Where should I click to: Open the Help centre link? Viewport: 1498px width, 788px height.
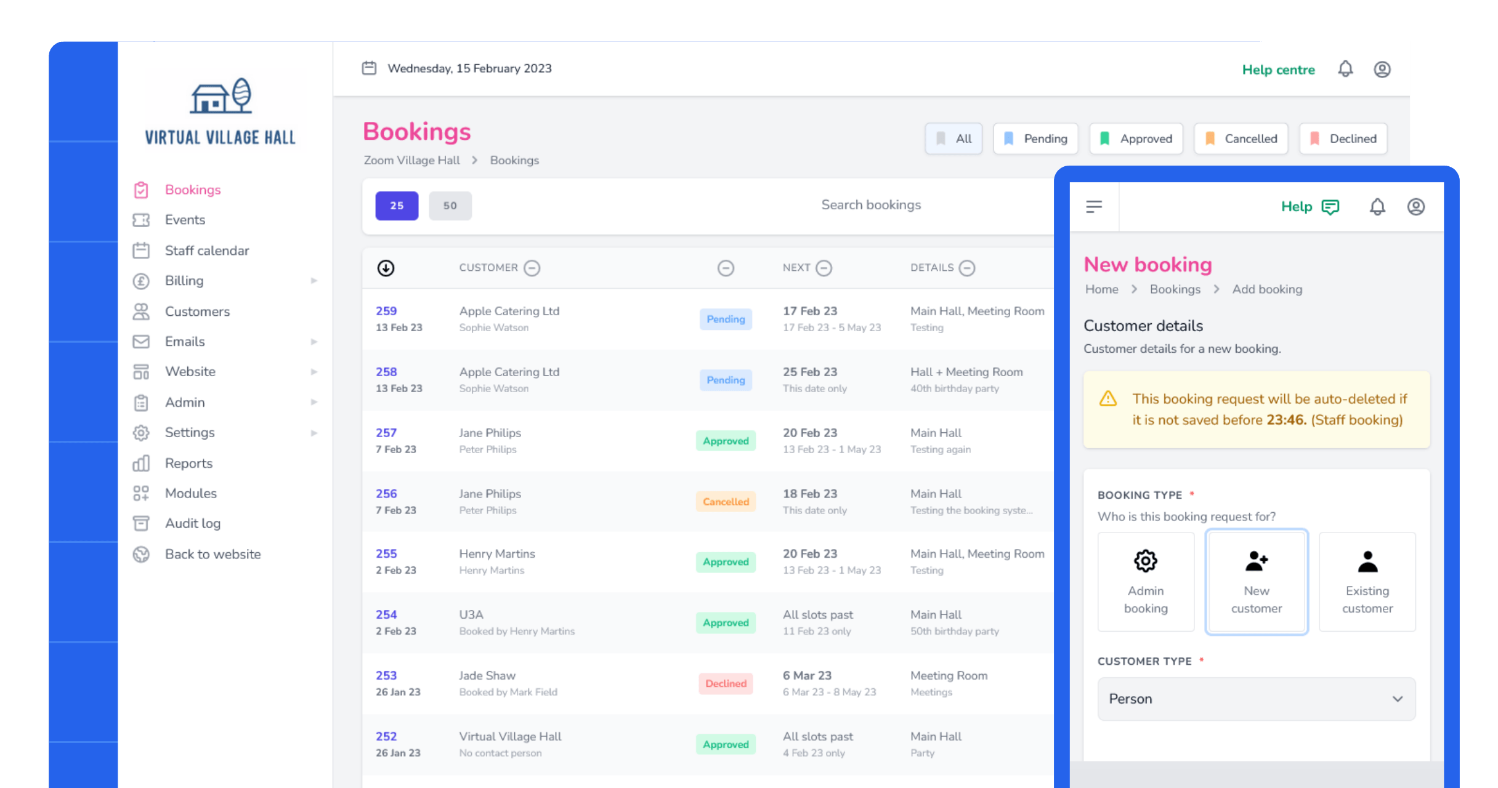pos(1278,69)
